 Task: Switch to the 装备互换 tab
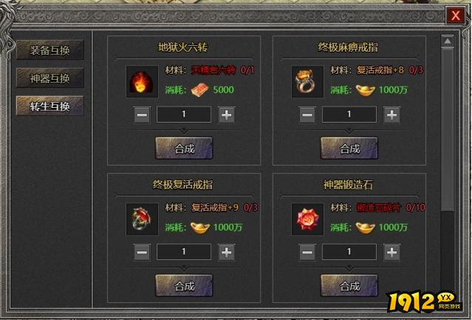[x=49, y=50]
